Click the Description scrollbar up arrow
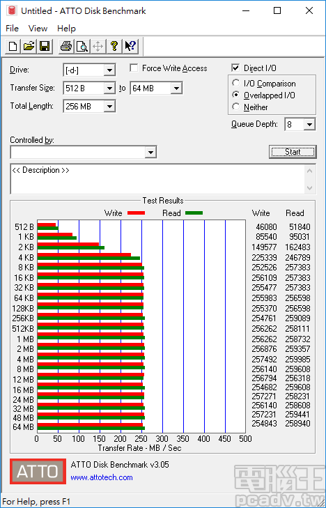This screenshot has height=508, width=326. coord(309,171)
